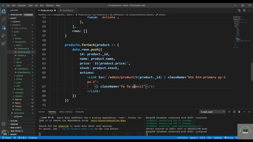Open the Selection menu

click(22, 5)
